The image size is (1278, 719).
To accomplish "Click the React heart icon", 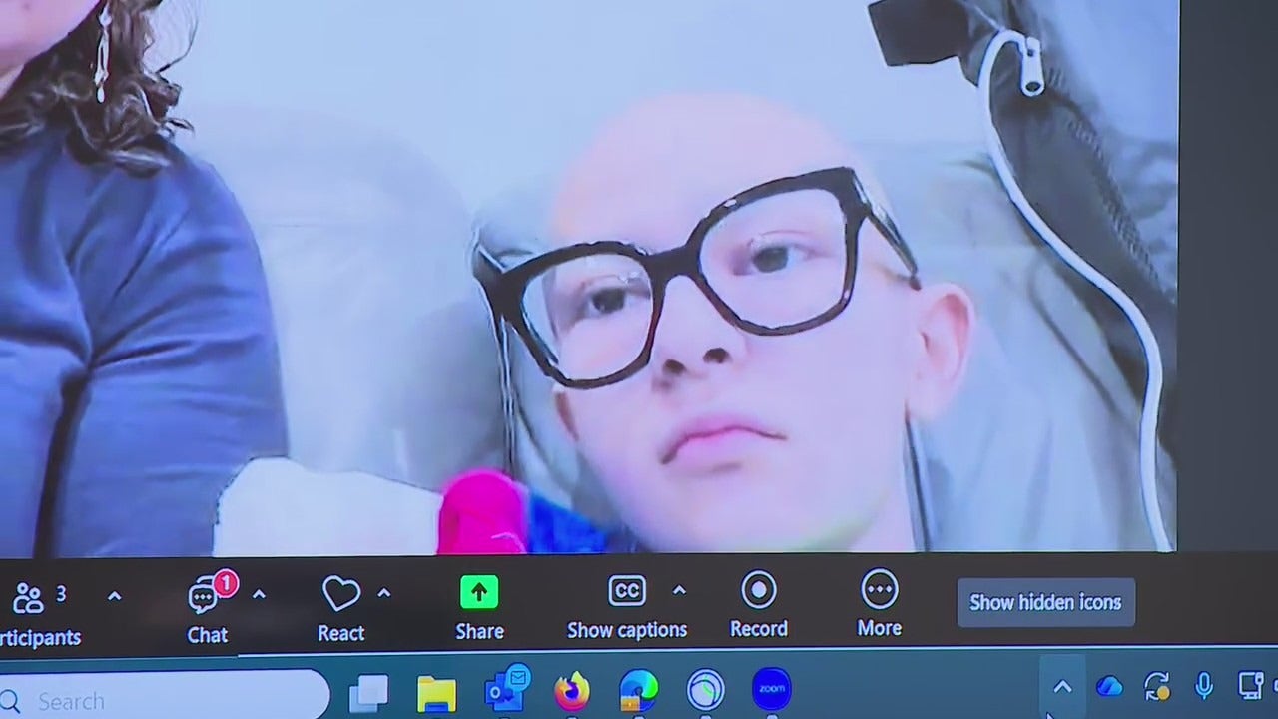I will click(340, 596).
